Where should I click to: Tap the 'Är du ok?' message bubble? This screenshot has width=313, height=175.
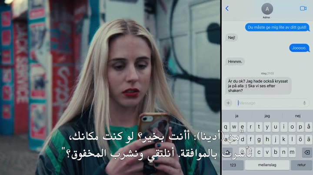[x=252, y=86]
